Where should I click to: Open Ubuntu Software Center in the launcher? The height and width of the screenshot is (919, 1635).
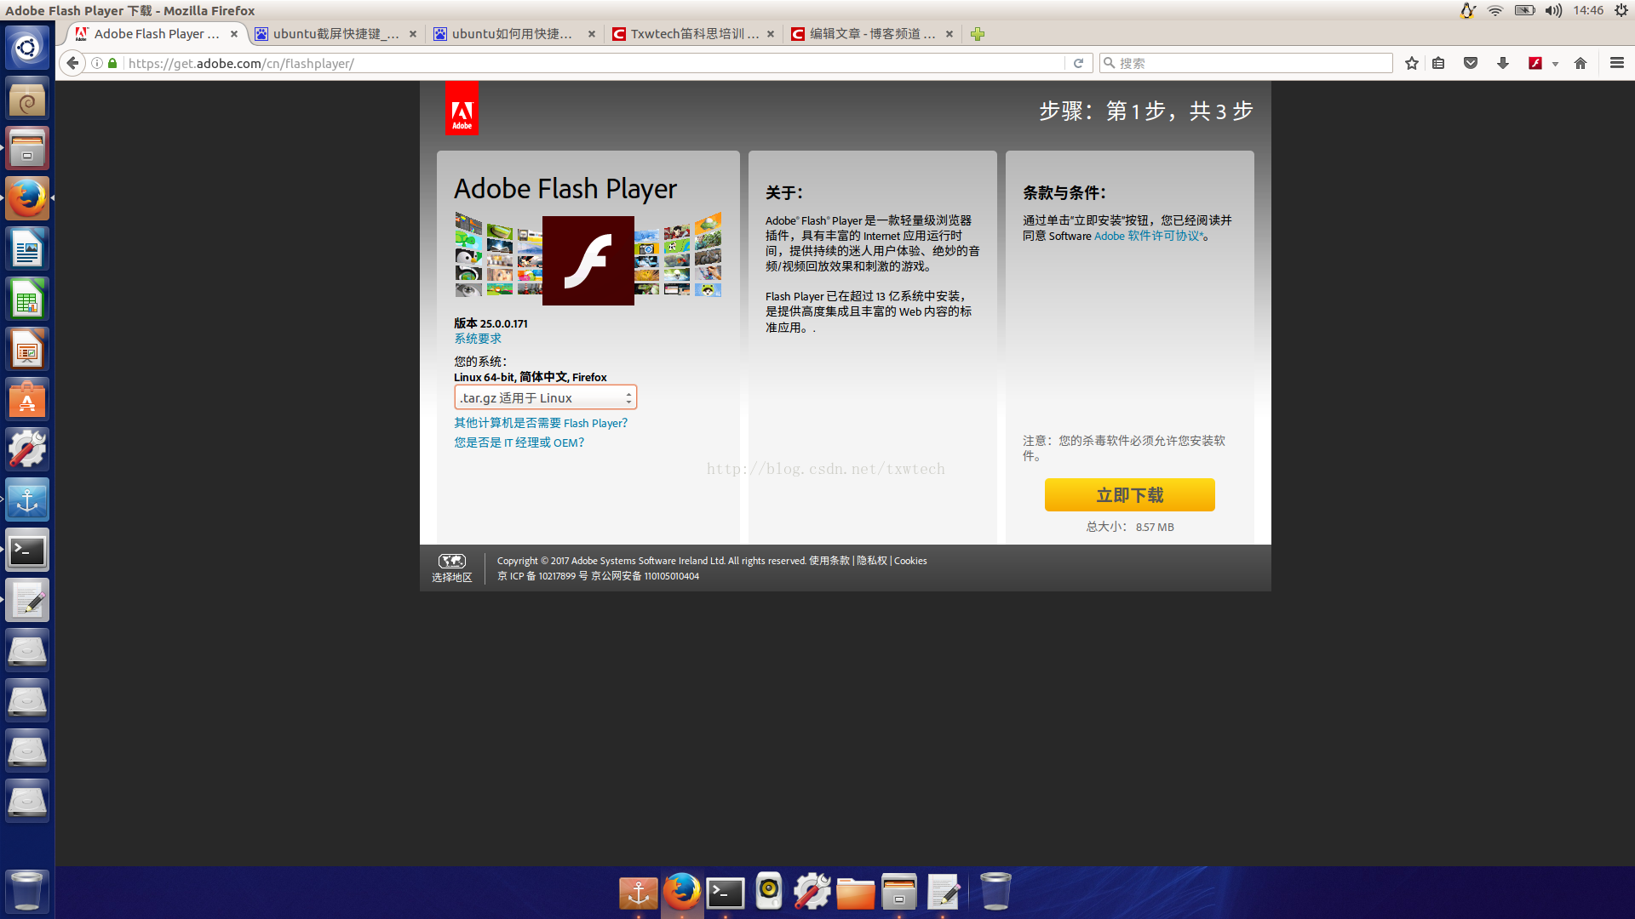27,399
